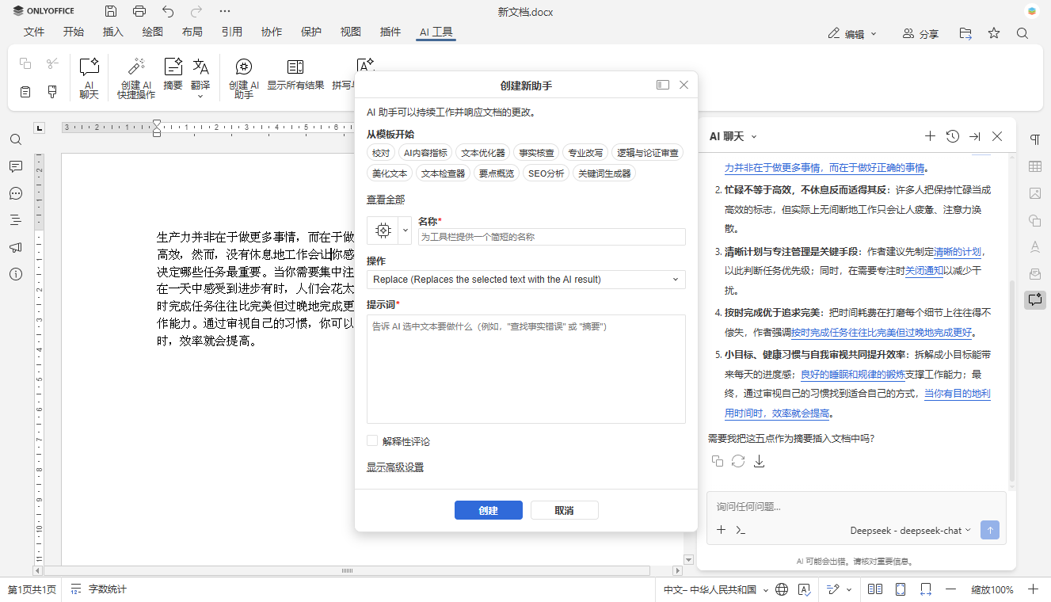The height and width of the screenshot is (602, 1051).
Task: Open paragraph settings in right sidebar
Action: [x=1035, y=139]
